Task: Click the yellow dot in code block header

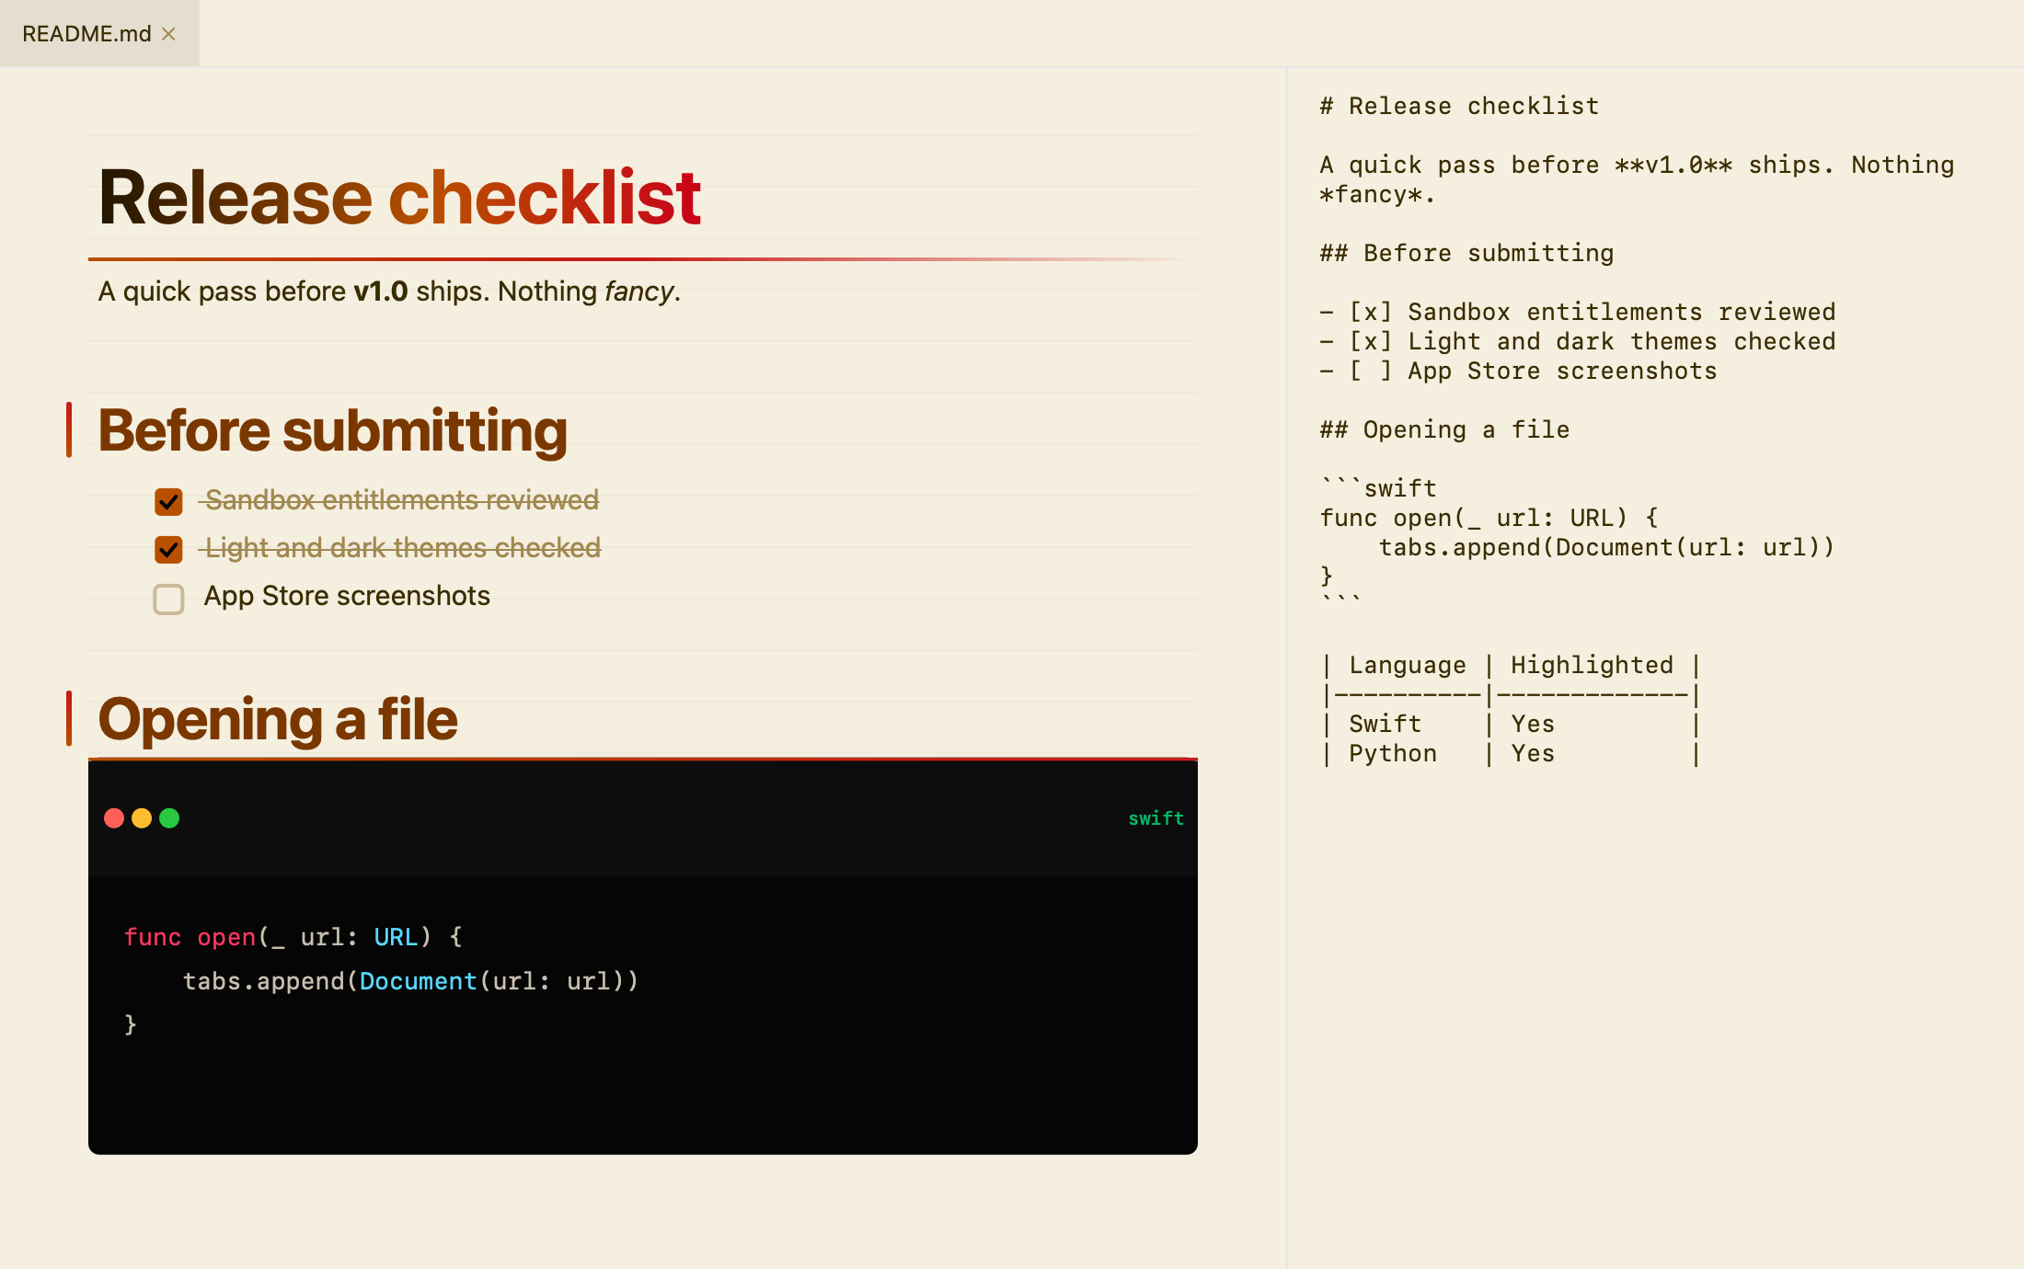Action: point(142,818)
